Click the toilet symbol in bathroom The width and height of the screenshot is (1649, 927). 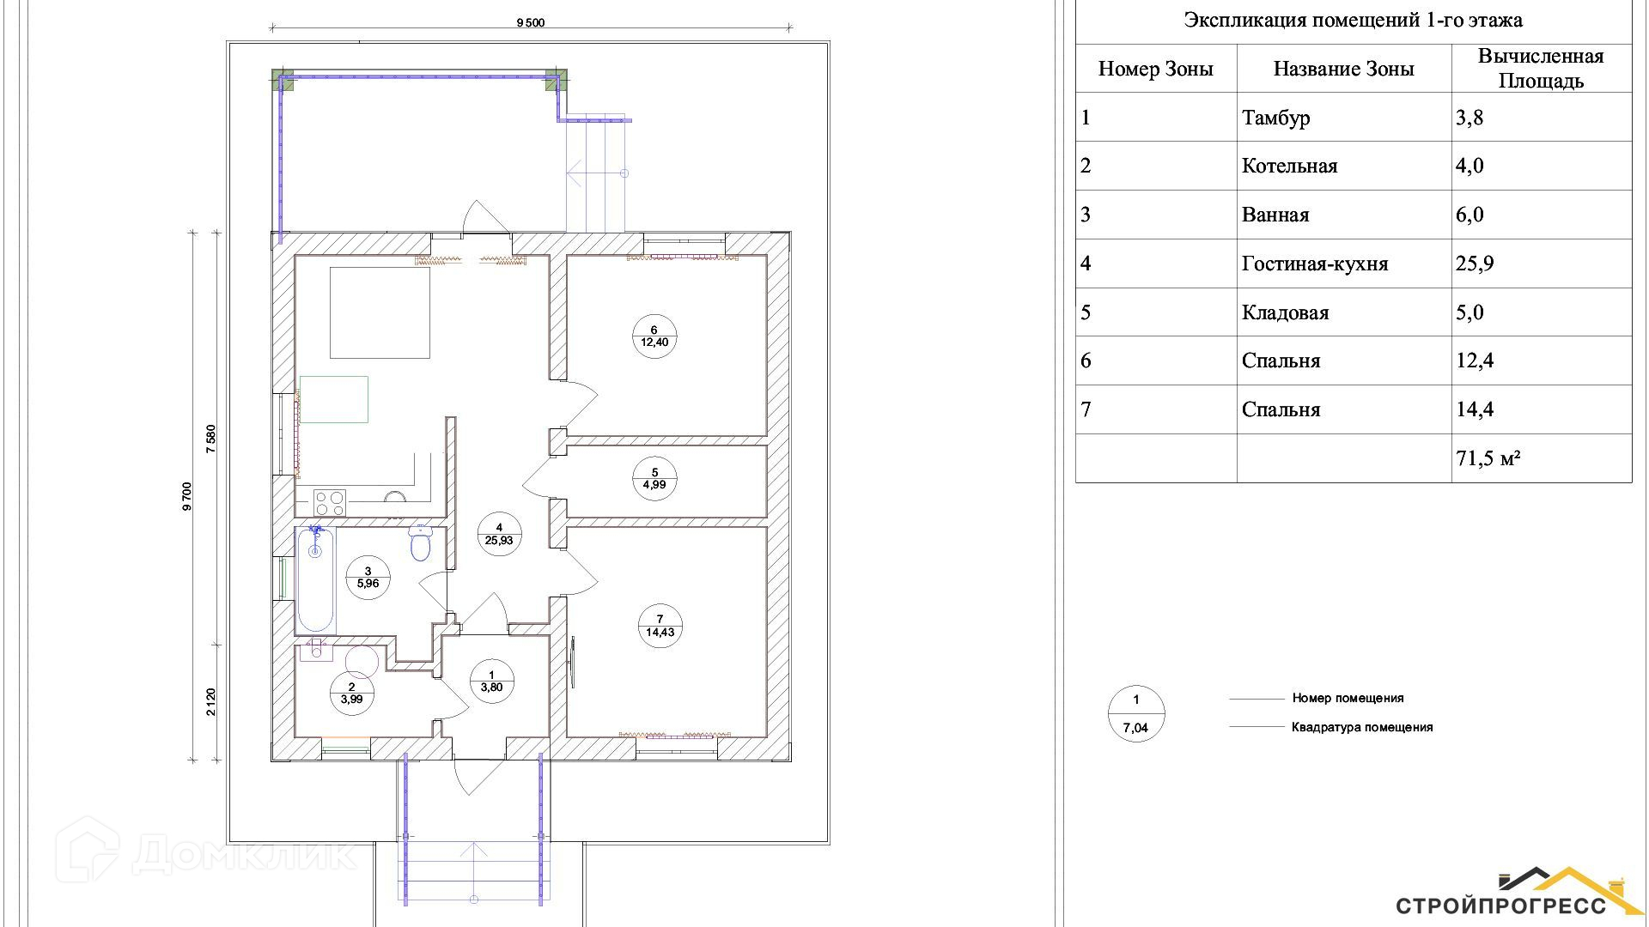[x=421, y=543]
